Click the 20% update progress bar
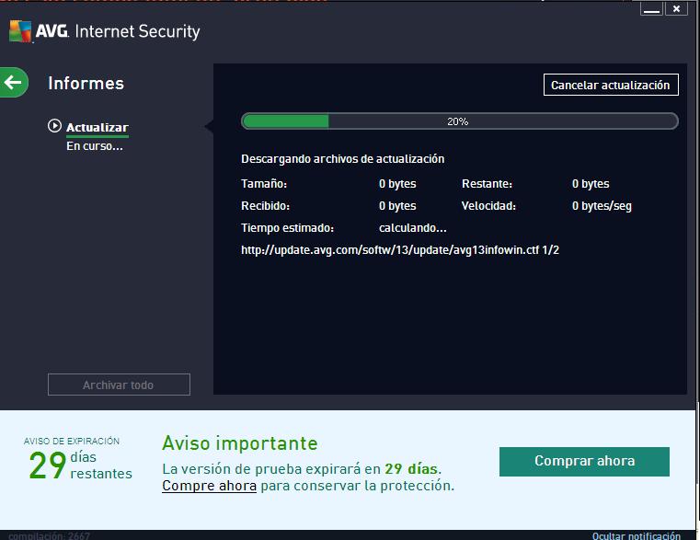Screen dimensions: 700x540 click(x=460, y=121)
